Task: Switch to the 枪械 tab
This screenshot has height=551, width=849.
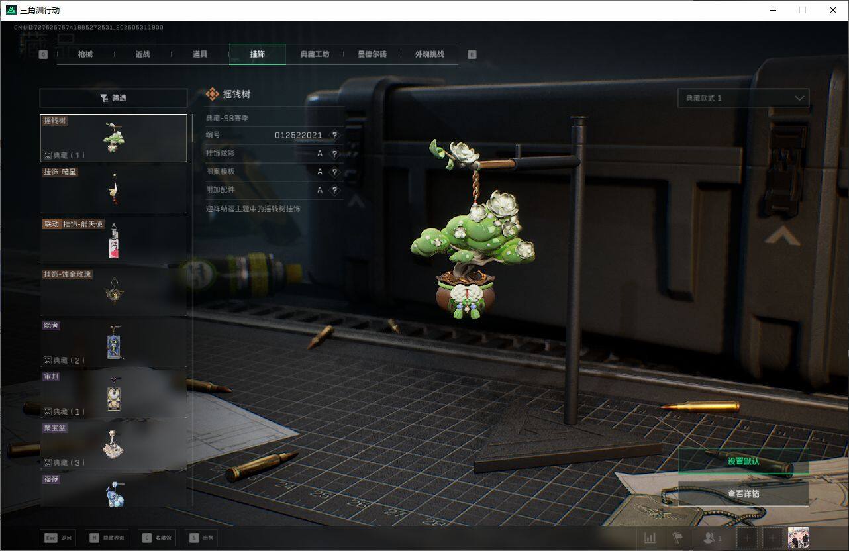Action: click(85, 54)
